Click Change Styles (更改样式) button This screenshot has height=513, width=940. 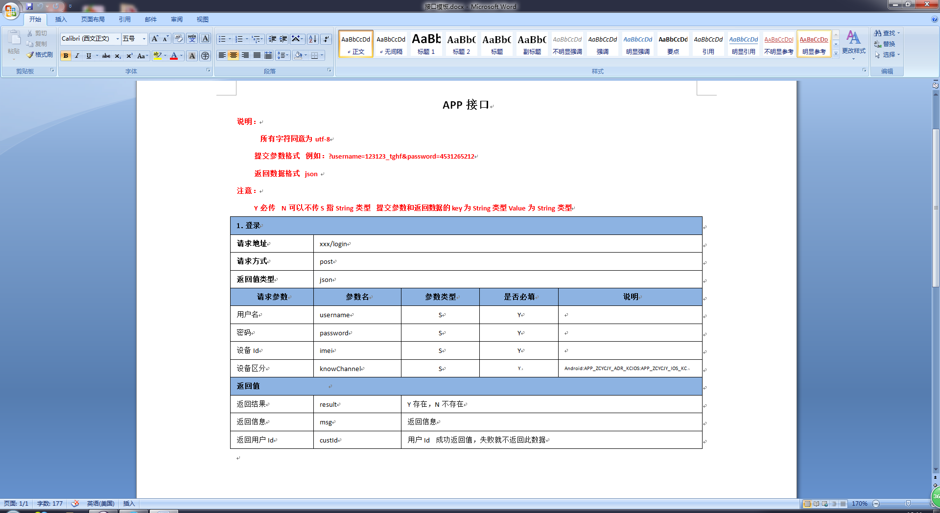(x=853, y=44)
